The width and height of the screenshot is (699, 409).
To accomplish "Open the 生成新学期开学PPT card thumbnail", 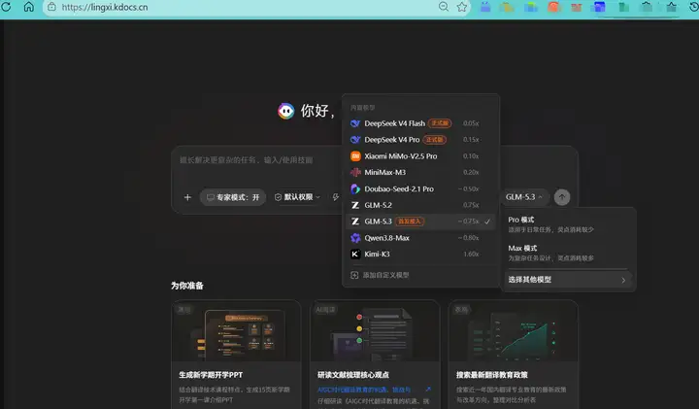I will click(x=236, y=331).
